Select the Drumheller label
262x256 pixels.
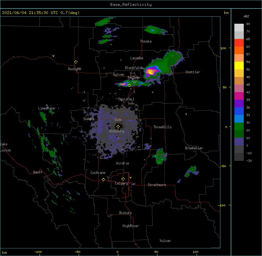point(194,148)
